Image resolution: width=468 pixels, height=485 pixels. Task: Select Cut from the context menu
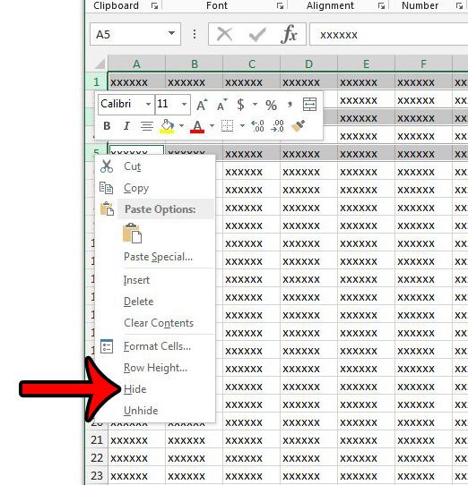click(155, 166)
